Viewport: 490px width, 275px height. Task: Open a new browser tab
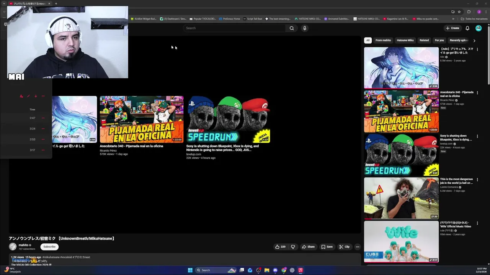click(x=56, y=3)
